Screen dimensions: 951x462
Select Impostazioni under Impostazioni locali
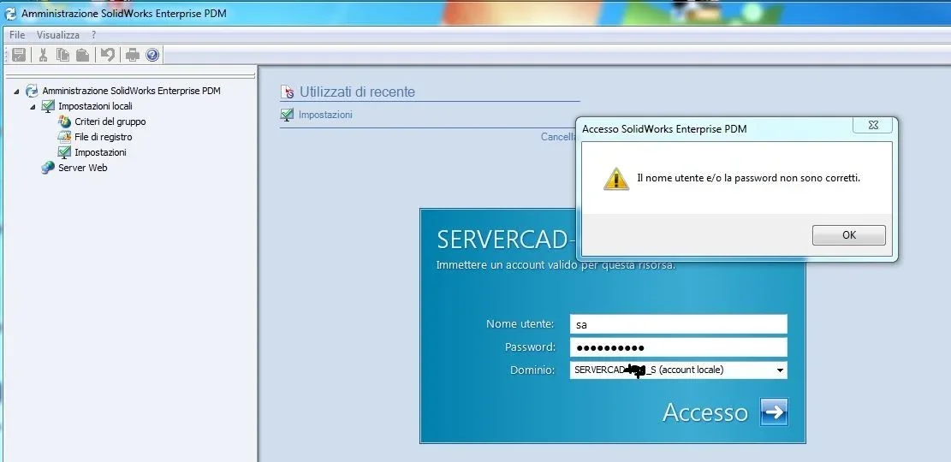coord(101,152)
